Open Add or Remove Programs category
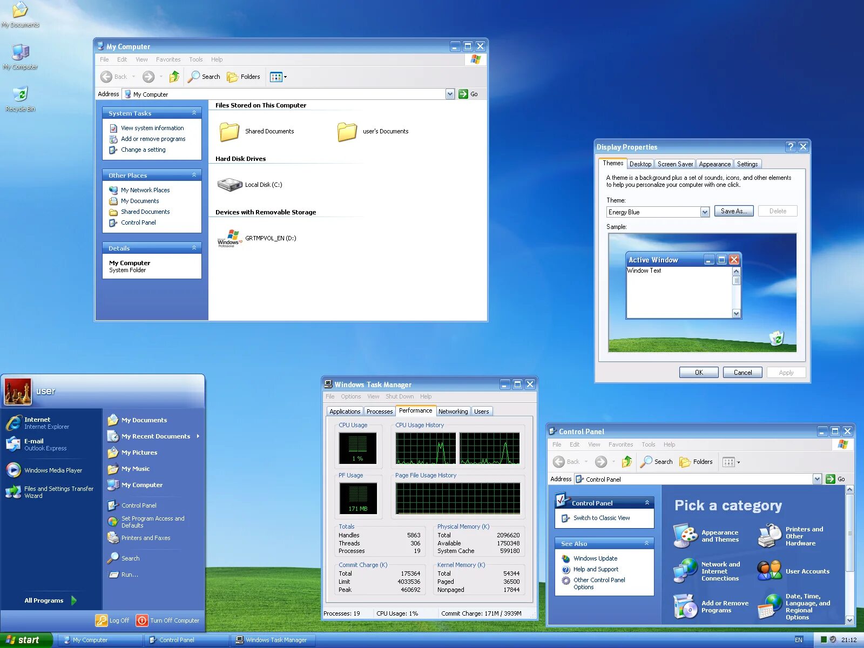This screenshot has height=648, width=864. (x=711, y=606)
